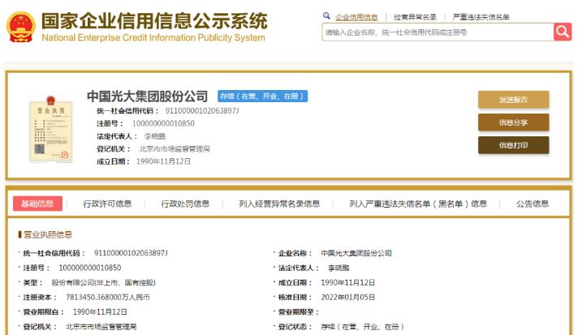Click the 企业名称 value in license details
The height and width of the screenshot is (335, 578).
click(x=356, y=253)
